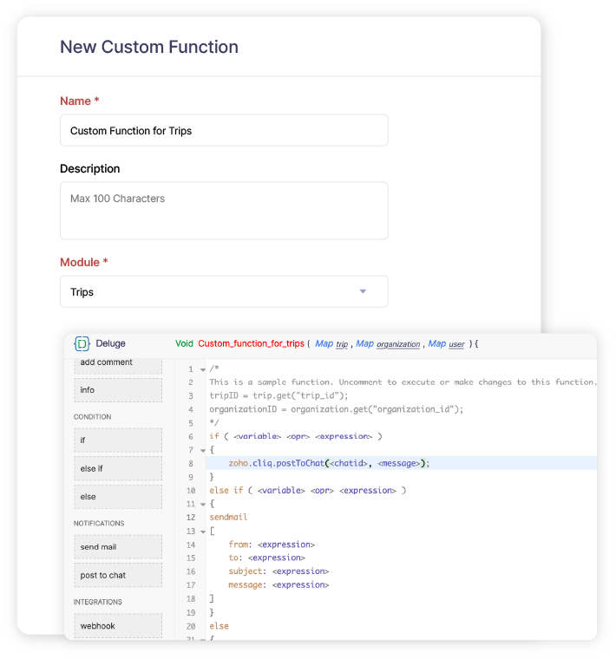
Task: Click the 'sendmail' keyword on line 12
Action: point(228,518)
